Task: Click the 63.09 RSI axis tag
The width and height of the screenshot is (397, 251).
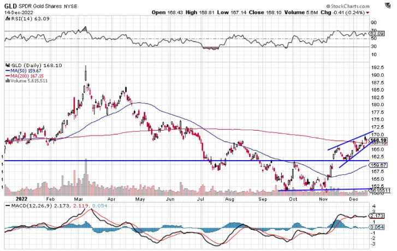Action: pyautogui.click(x=377, y=34)
